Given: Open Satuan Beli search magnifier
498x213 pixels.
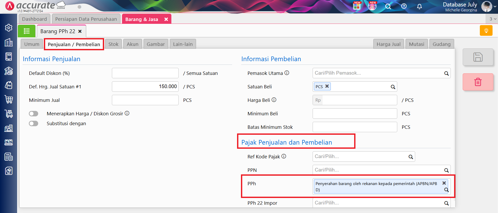Looking at the screenshot, I should 393,87.
